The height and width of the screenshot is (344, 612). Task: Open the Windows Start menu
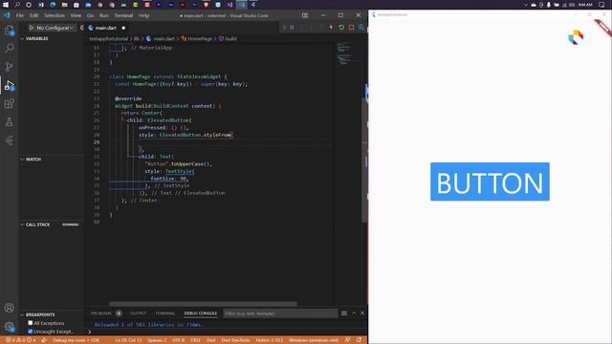click(x=6, y=5)
